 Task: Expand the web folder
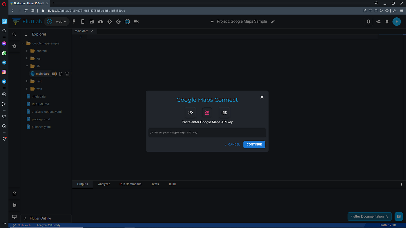pos(27,89)
